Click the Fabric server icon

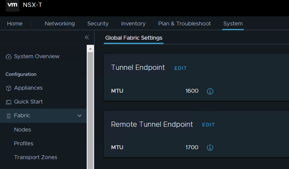(9, 116)
